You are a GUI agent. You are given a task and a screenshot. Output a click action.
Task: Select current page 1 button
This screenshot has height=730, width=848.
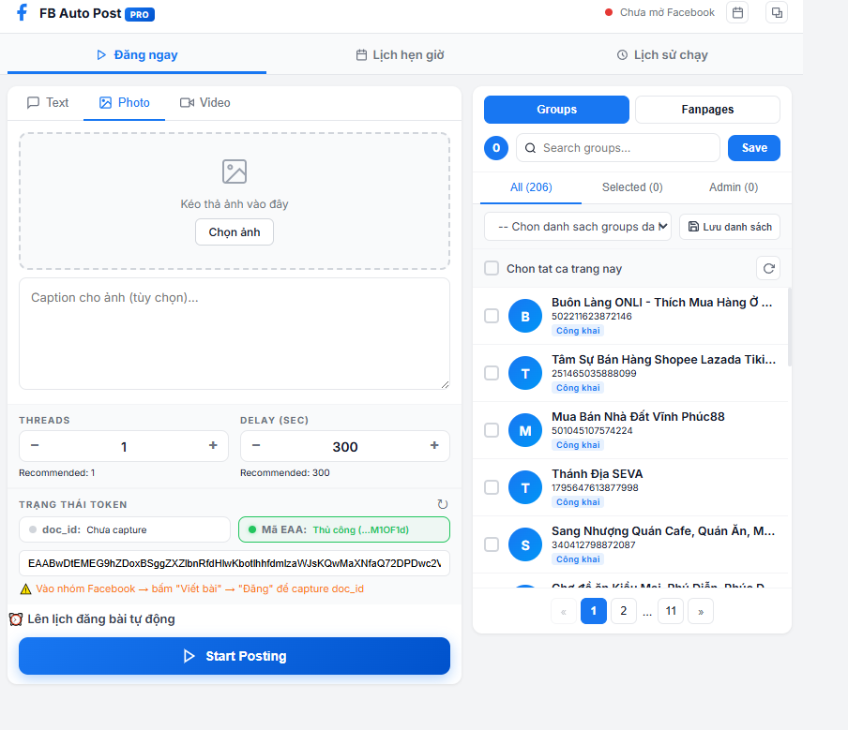pyautogui.click(x=593, y=611)
